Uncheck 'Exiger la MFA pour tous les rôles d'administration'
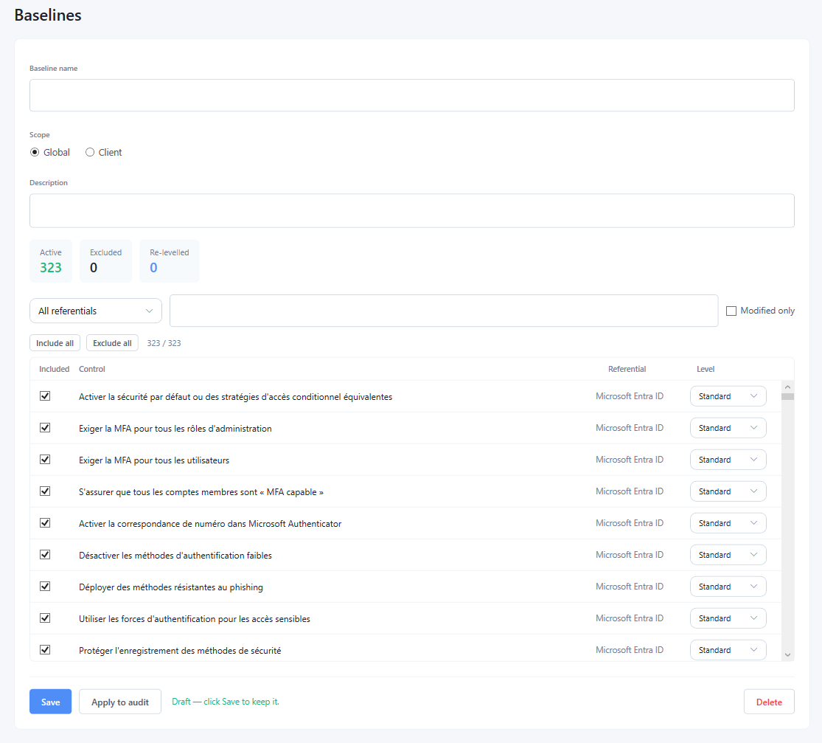 click(45, 428)
